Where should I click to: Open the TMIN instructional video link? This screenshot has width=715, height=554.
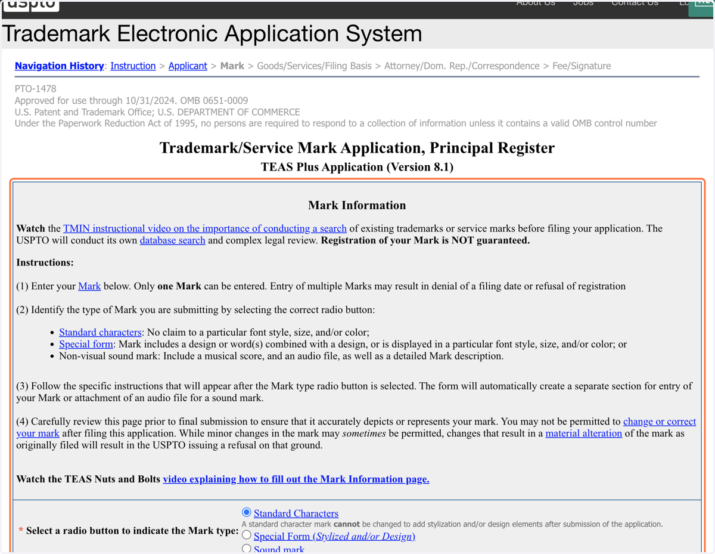tap(205, 228)
